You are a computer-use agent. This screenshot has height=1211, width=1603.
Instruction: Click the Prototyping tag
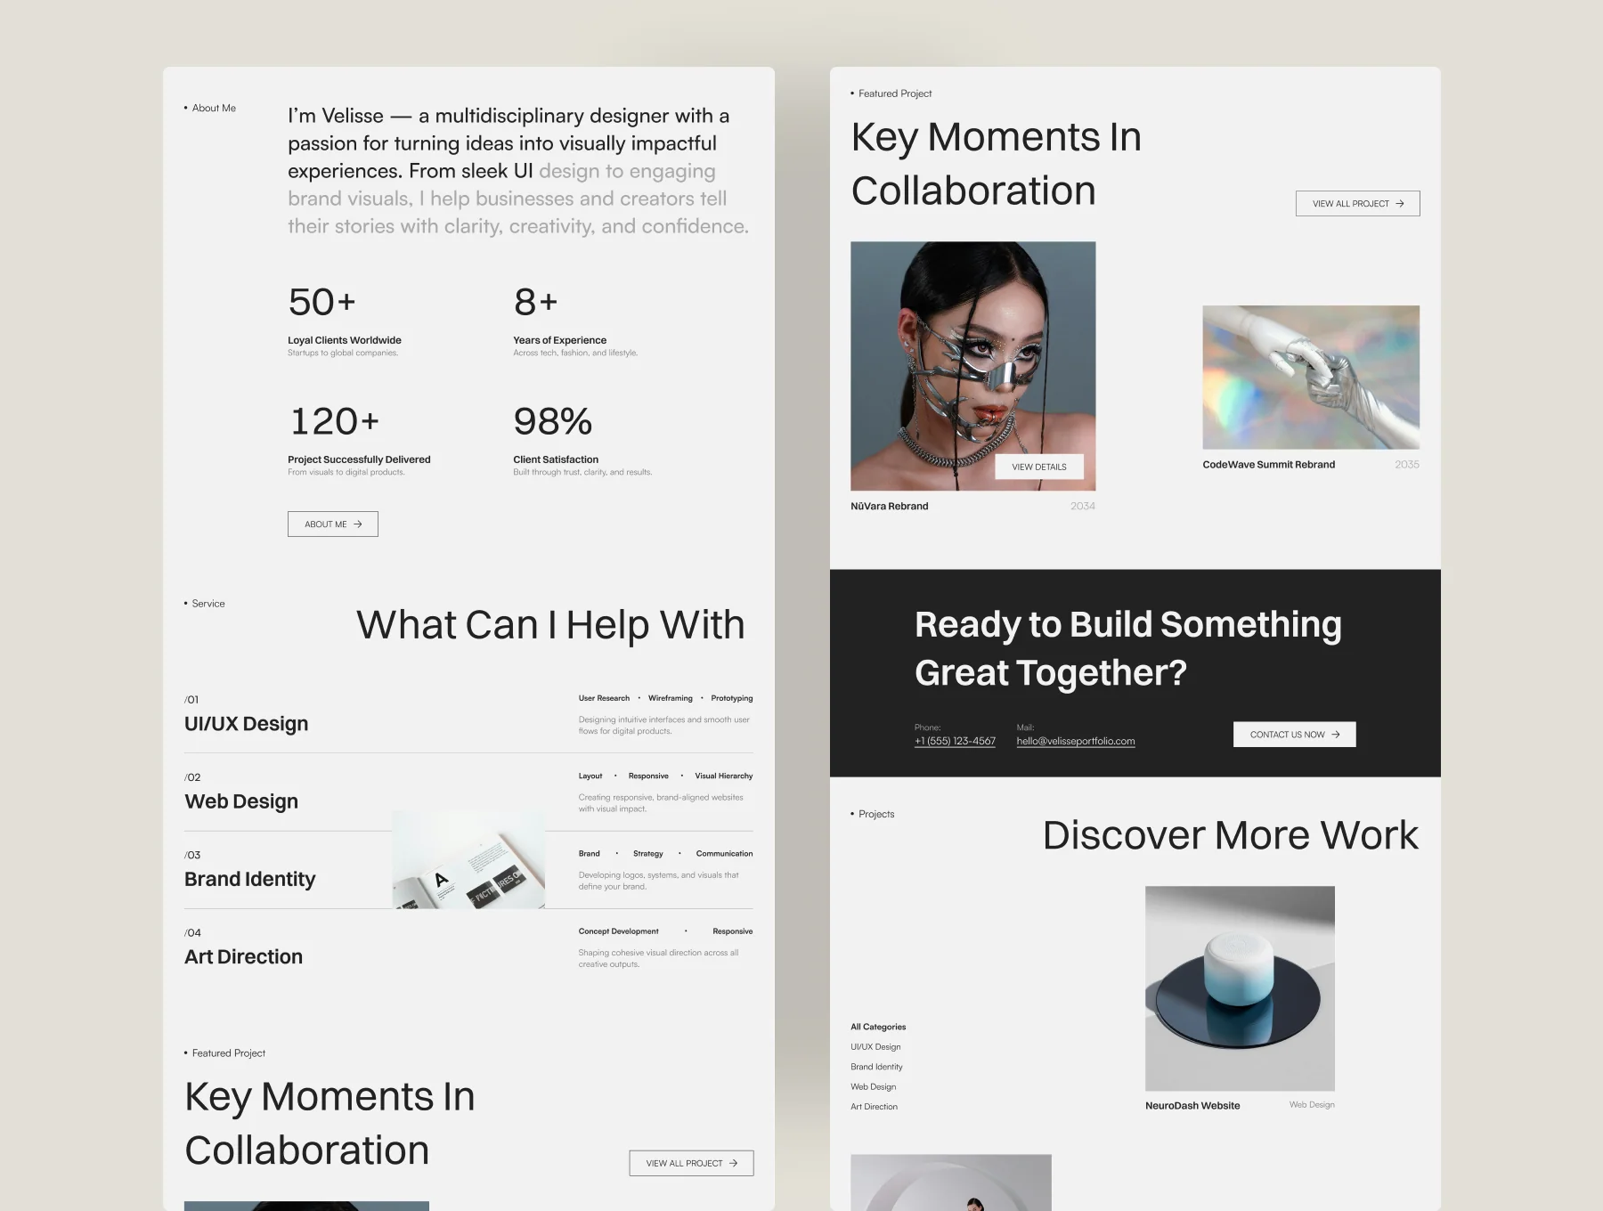click(x=732, y=698)
